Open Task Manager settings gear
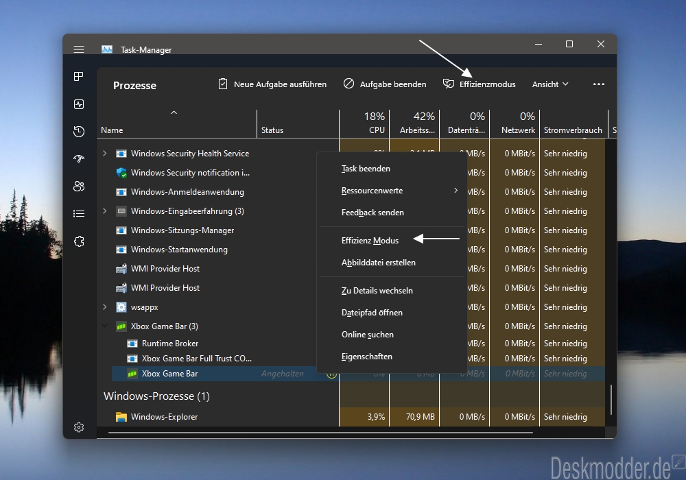This screenshot has height=480, width=686. tap(79, 427)
